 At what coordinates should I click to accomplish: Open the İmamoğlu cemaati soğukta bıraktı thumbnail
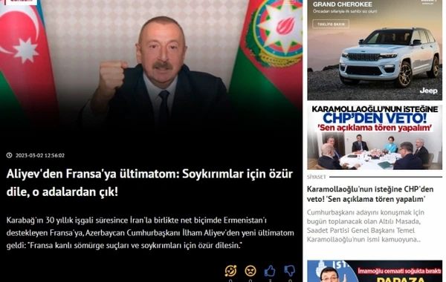pos(375,271)
